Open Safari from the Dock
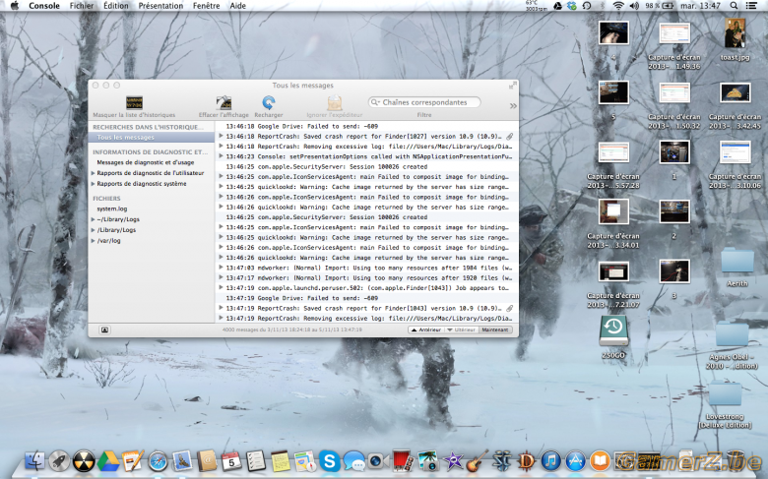 click(158, 461)
